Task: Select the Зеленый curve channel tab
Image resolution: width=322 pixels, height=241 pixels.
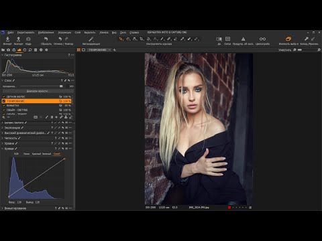Action: (x=47, y=154)
